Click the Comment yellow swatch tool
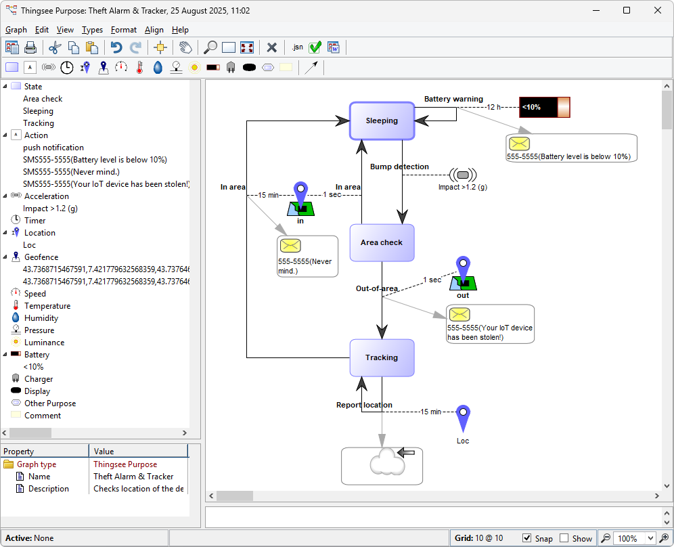Image resolution: width=674 pixels, height=547 pixels. (286, 67)
